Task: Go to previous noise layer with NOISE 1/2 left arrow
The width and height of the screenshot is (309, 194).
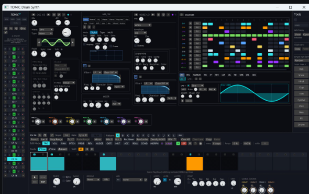Action: (x=136, y=15)
